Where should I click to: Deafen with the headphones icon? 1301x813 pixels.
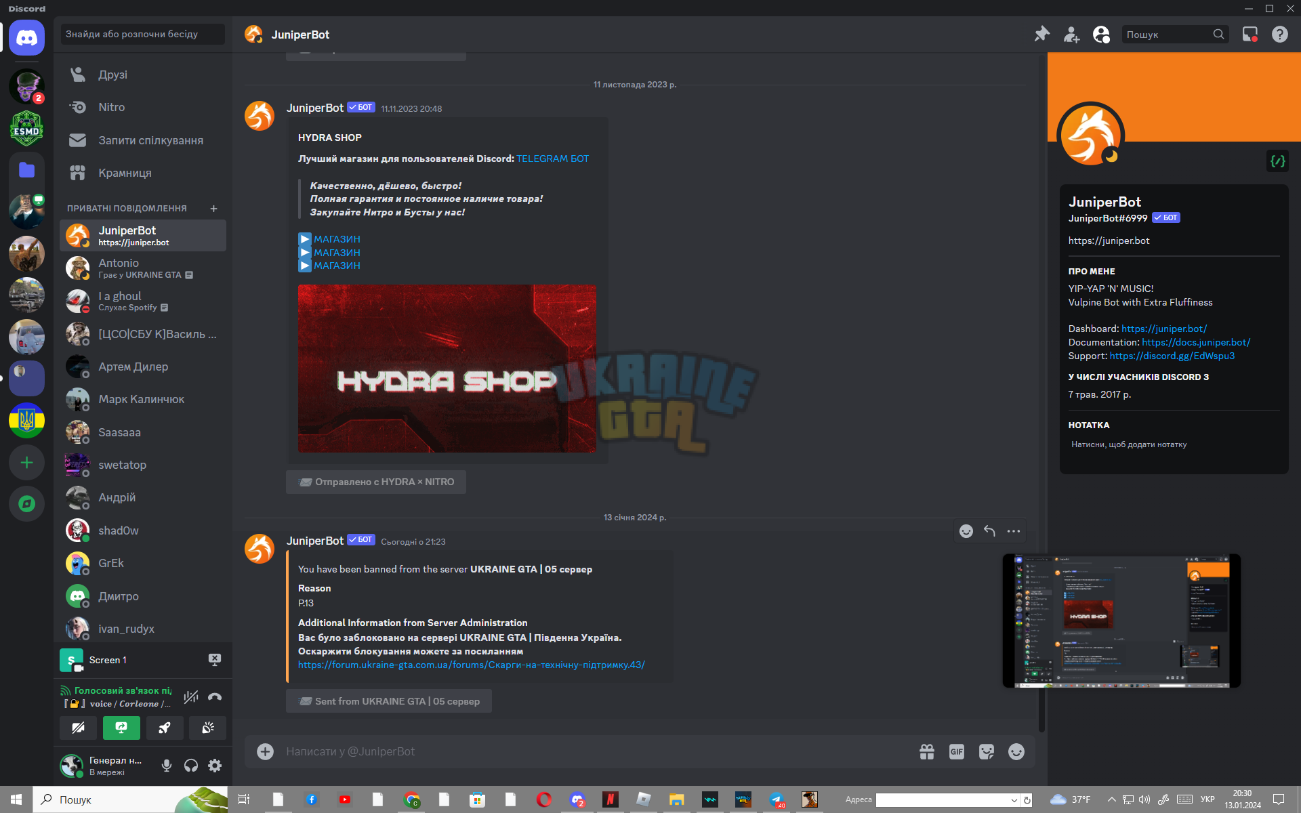191,766
